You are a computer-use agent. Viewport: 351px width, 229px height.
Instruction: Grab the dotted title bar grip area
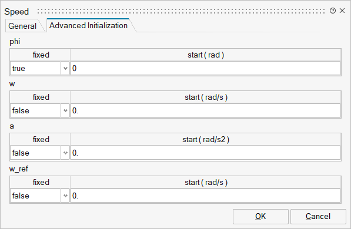pyautogui.click(x=181, y=11)
